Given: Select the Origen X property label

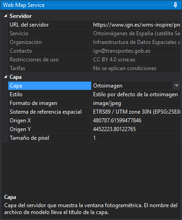Looking at the screenshot, I should (50, 121).
